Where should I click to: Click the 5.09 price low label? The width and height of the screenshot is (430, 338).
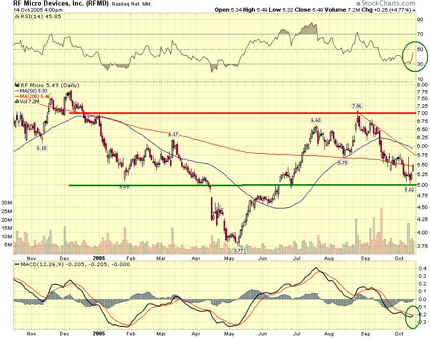(x=124, y=187)
